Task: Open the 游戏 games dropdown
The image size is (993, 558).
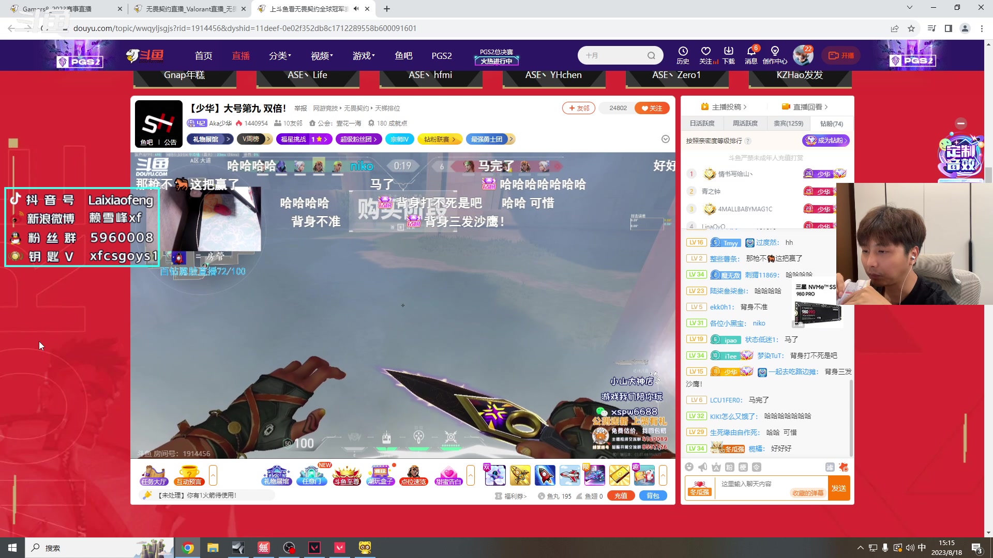Action: point(364,55)
